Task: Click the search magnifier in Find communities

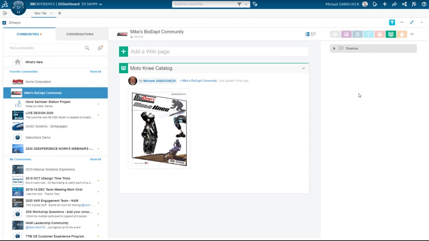Action: pos(87,48)
